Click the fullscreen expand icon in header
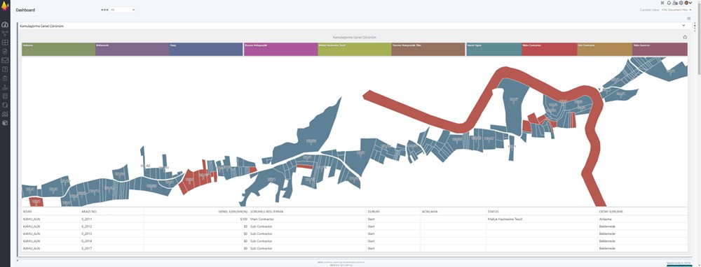Viewport: 701px width, 267px height. pyautogui.click(x=662, y=3)
